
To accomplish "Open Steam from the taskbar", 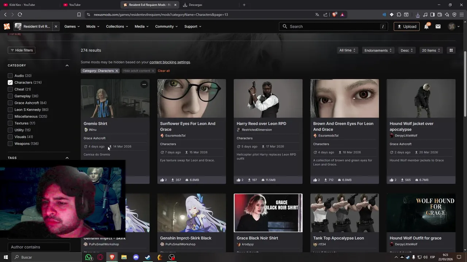I will 148,257.
